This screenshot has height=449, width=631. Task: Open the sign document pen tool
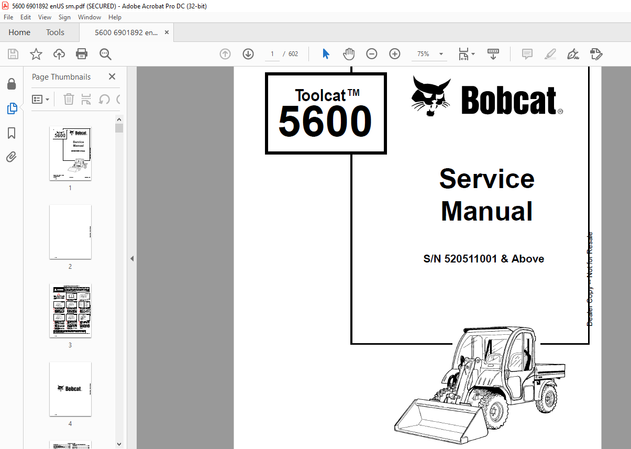(573, 54)
